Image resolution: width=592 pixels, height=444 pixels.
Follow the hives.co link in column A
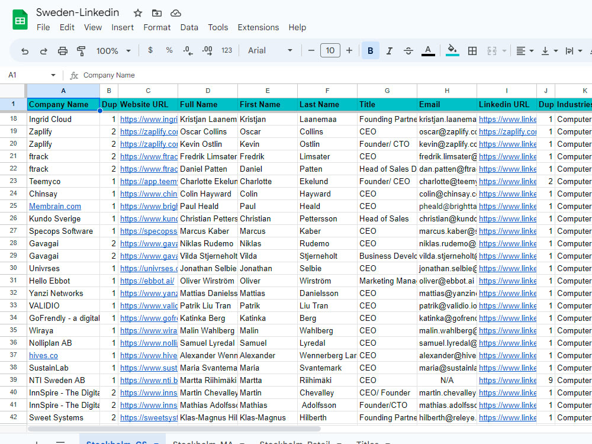(43, 355)
